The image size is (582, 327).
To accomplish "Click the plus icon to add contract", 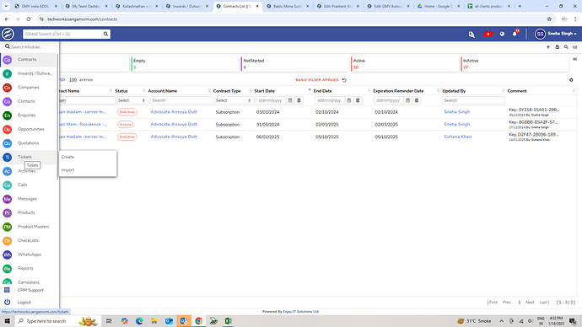I will [x=548, y=47].
